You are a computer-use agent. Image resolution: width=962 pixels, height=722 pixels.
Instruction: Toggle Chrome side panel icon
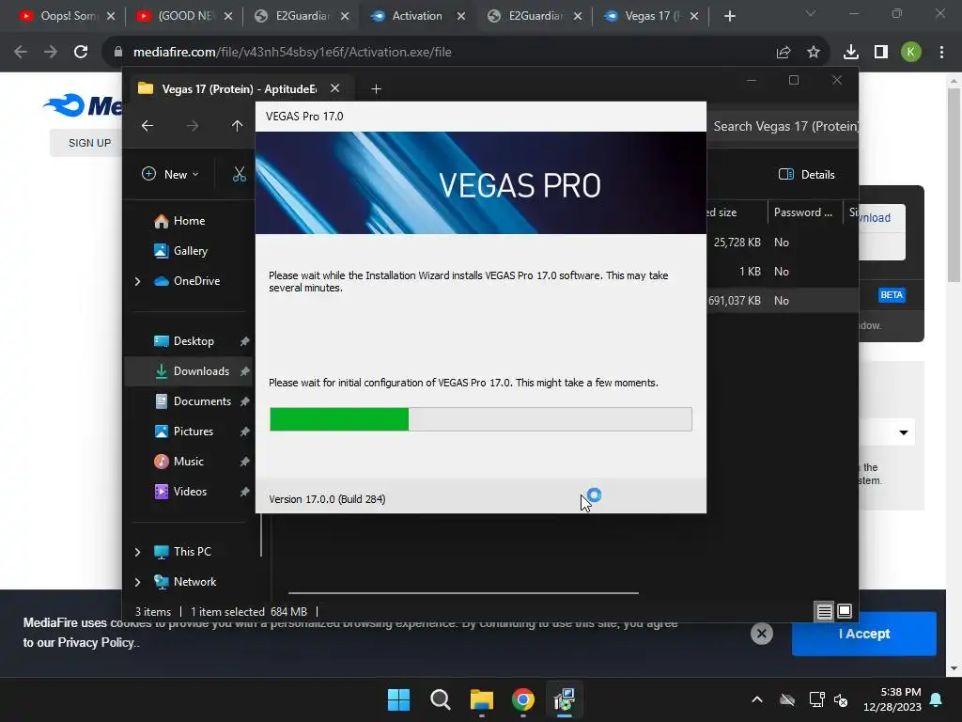[x=881, y=53]
